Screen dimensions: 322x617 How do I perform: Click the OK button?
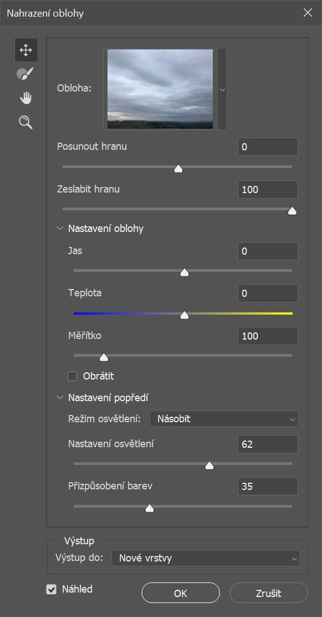pyautogui.click(x=181, y=593)
